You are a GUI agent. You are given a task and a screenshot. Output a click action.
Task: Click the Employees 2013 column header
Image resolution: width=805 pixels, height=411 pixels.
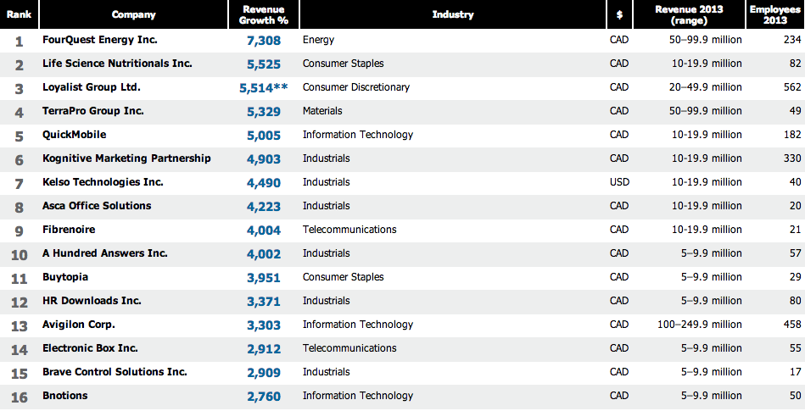[x=774, y=14]
